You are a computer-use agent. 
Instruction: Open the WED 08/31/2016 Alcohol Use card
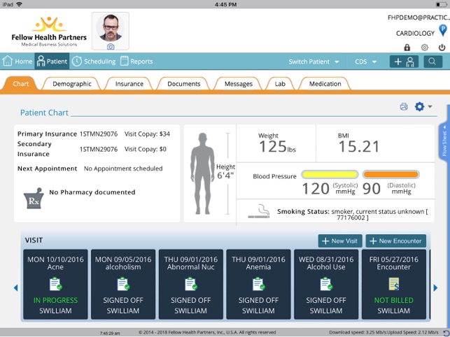(x=326, y=285)
